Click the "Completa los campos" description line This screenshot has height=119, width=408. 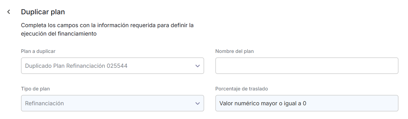pyautogui.click(x=107, y=25)
